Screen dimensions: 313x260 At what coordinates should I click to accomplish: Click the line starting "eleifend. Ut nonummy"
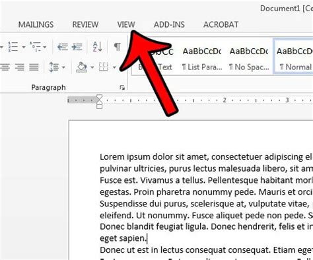click(x=206, y=215)
